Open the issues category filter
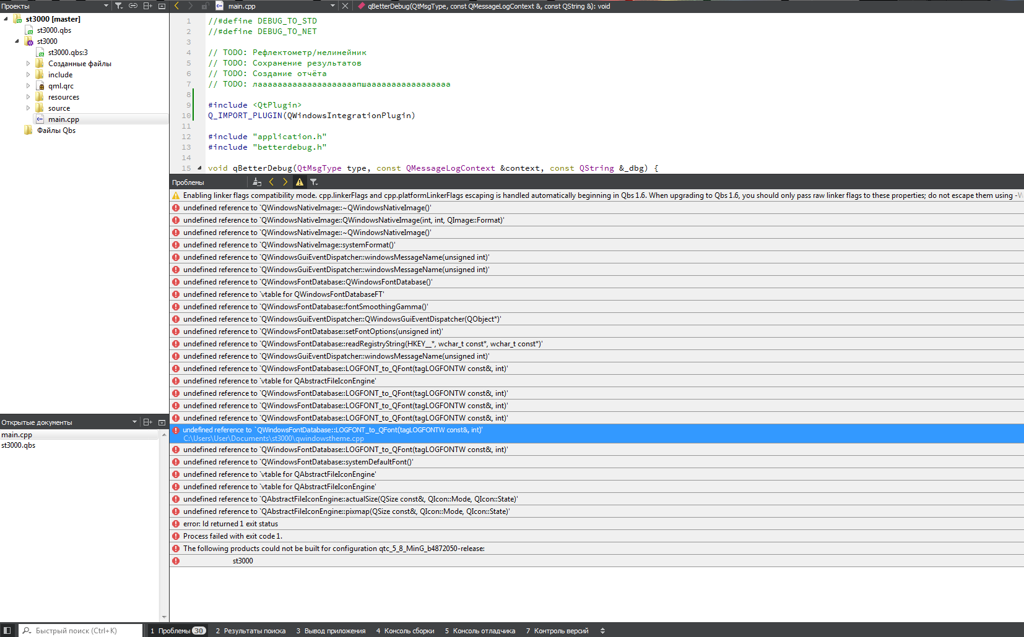 314,182
